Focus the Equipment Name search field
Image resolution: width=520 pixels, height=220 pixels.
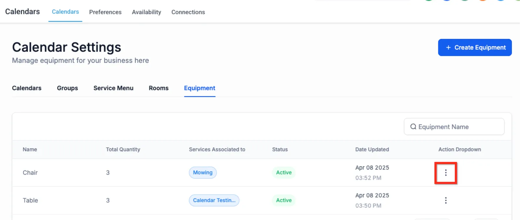pos(454,127)
